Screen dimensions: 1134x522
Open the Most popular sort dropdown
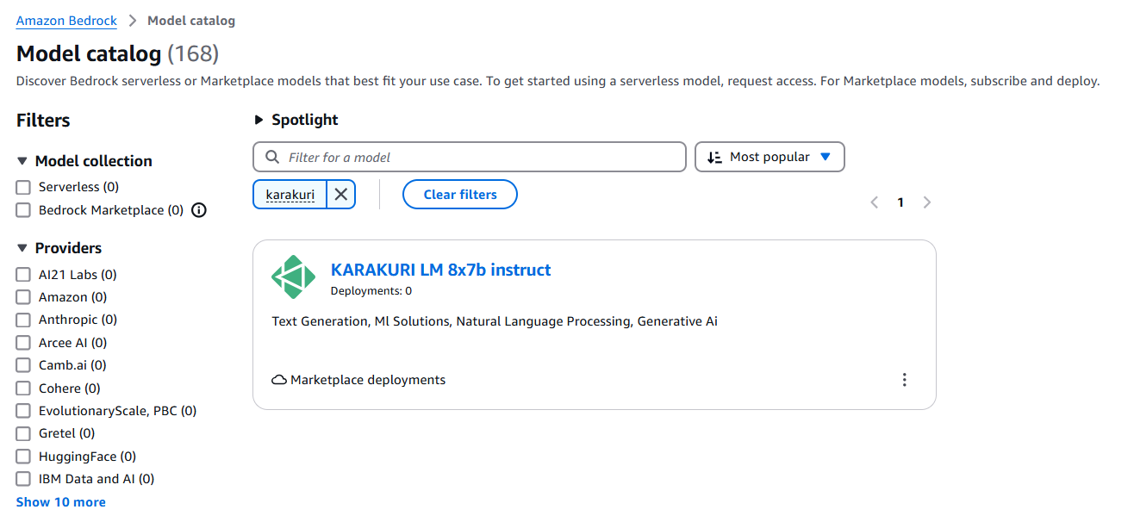tap(769, 157)
